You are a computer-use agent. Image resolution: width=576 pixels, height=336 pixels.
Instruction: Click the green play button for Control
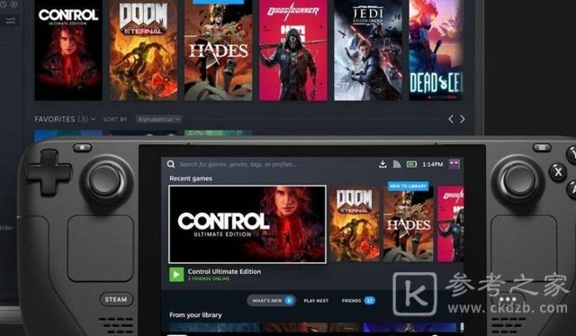point(176,275)
